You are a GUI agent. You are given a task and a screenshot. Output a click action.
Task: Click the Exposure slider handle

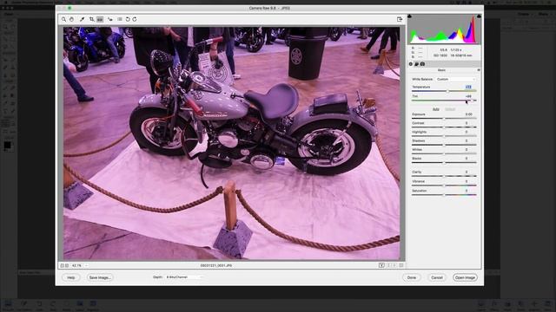(x=444, y=119)
